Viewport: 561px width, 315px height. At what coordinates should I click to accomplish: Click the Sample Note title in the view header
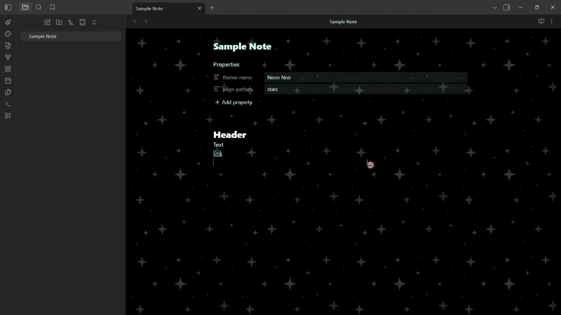343,22
